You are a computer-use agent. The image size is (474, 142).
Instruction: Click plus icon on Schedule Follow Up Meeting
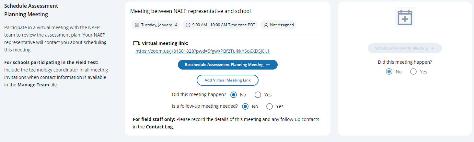pos(432,48)
